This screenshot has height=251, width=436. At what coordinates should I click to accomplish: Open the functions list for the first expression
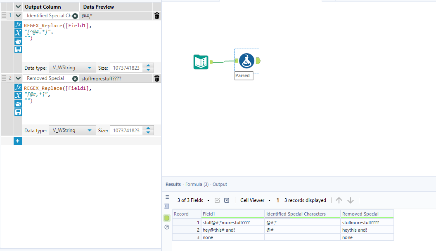coord(18,24)
